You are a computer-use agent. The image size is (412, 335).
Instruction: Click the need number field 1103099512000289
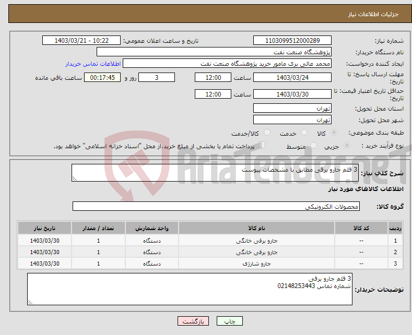tap(292, 40)
